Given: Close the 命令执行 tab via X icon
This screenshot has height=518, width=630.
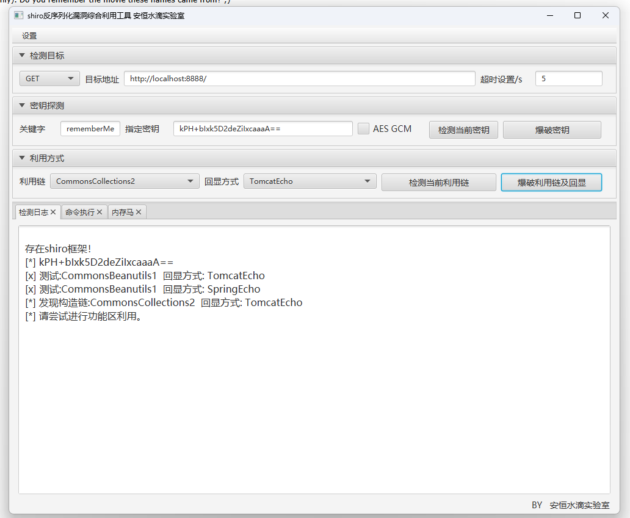Looking at the screenshot, I should pos(100,212).
